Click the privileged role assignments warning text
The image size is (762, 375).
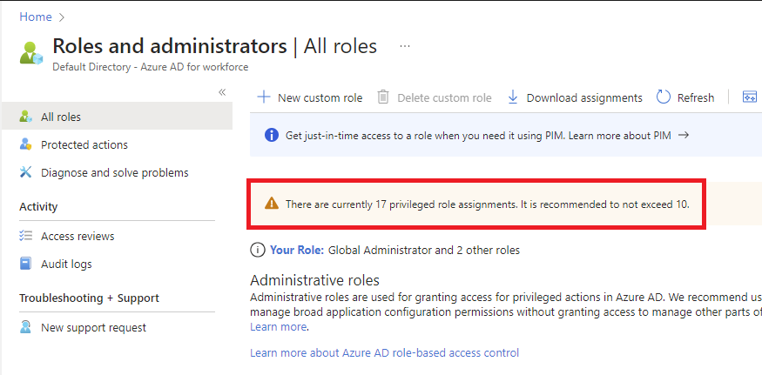[x=488, y=204]
